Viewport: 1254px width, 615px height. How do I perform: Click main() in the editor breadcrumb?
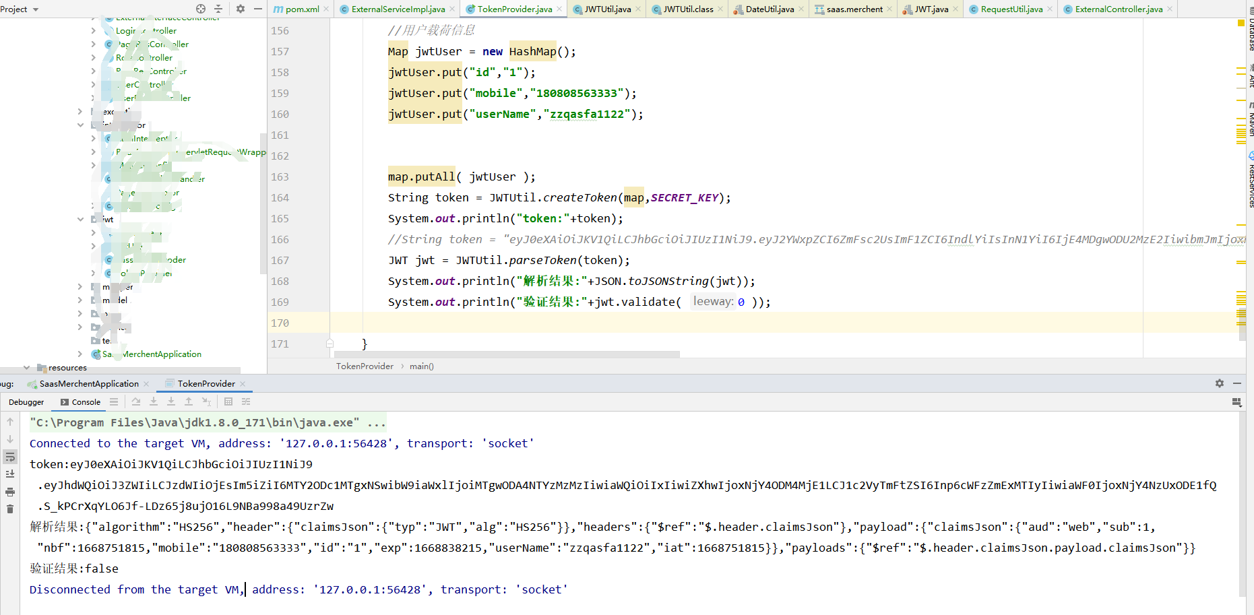point(422,366)
